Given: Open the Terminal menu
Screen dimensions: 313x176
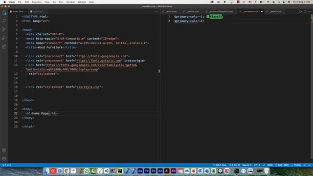Looking at the screenshot, I should click(70, 2).
